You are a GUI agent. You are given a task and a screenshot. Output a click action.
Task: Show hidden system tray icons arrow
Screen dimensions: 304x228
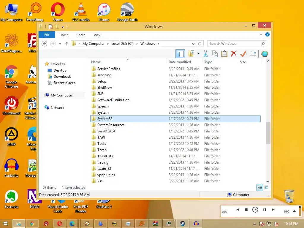tap(254, 224)
